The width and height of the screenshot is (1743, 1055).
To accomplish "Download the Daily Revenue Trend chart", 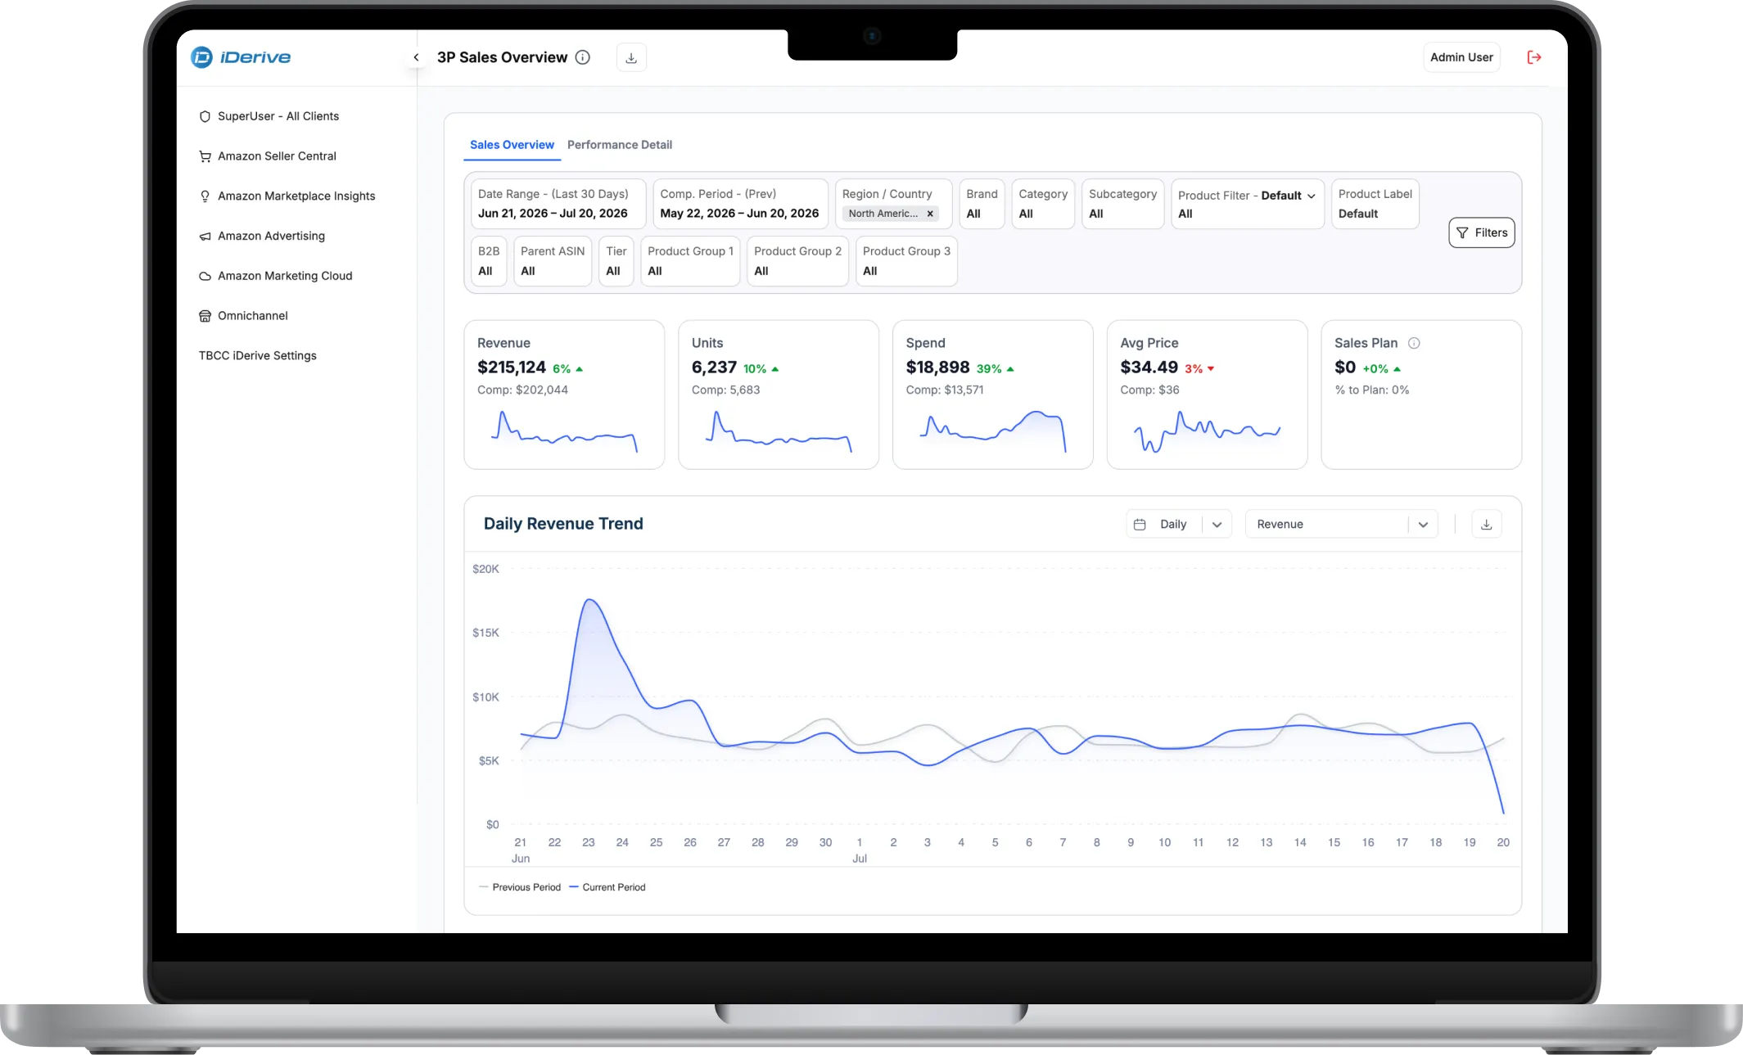I will coord(1487,525).
